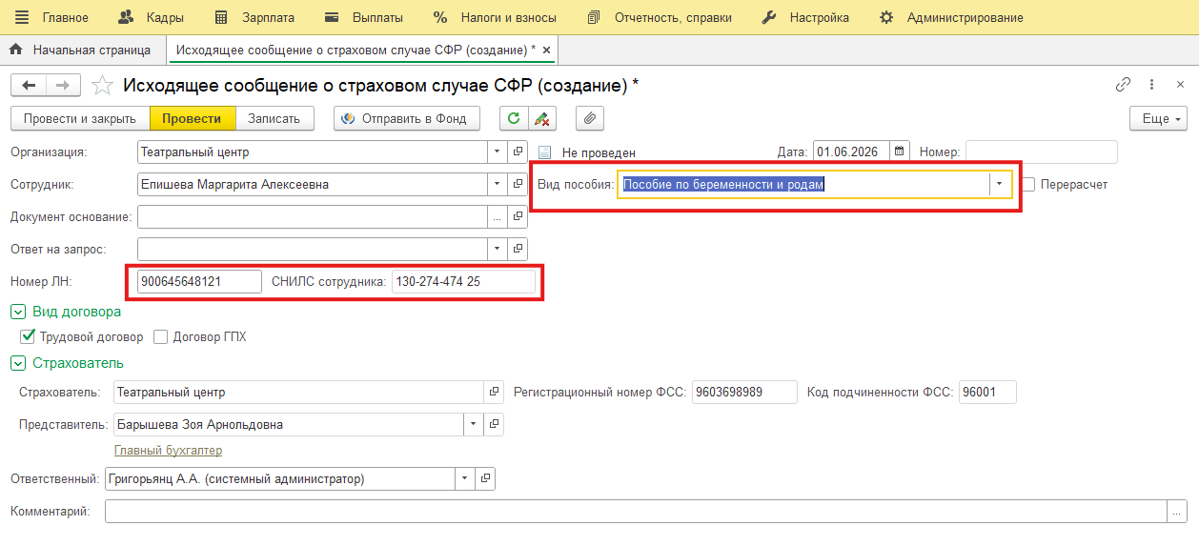Open the Сотрудник record icon
Screen dimensions: 1199x546
(518, 184)
